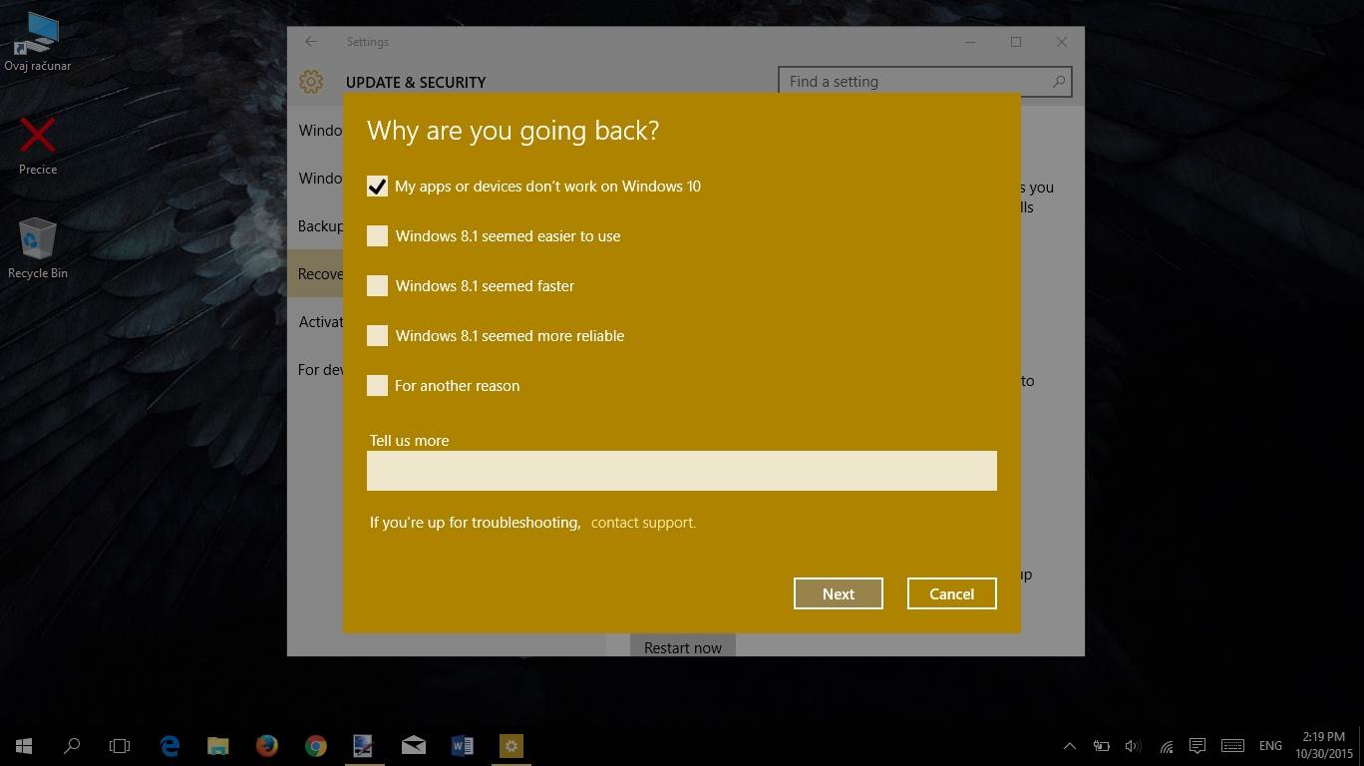Open the Windows Start menu

pos(24,746)
